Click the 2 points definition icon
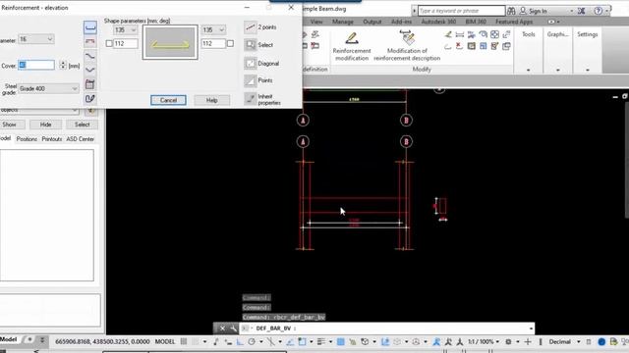The image size is (629, 353). (251, 27)
